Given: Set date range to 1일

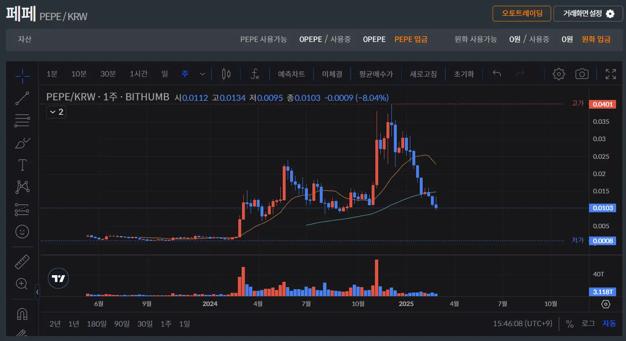Looking at the screenshot, I should (x=184, y=324).
